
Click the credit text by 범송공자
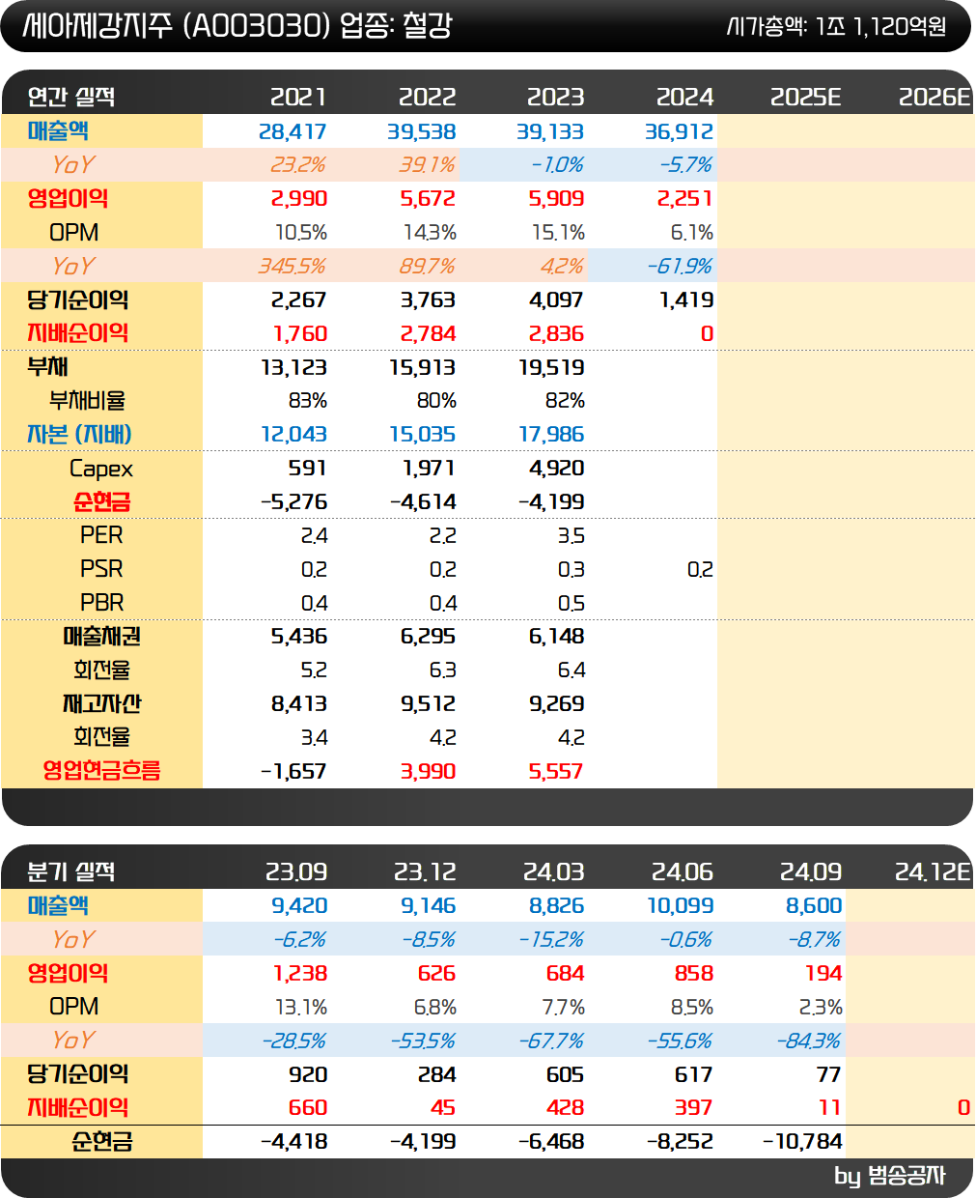tap(889, 1176)
